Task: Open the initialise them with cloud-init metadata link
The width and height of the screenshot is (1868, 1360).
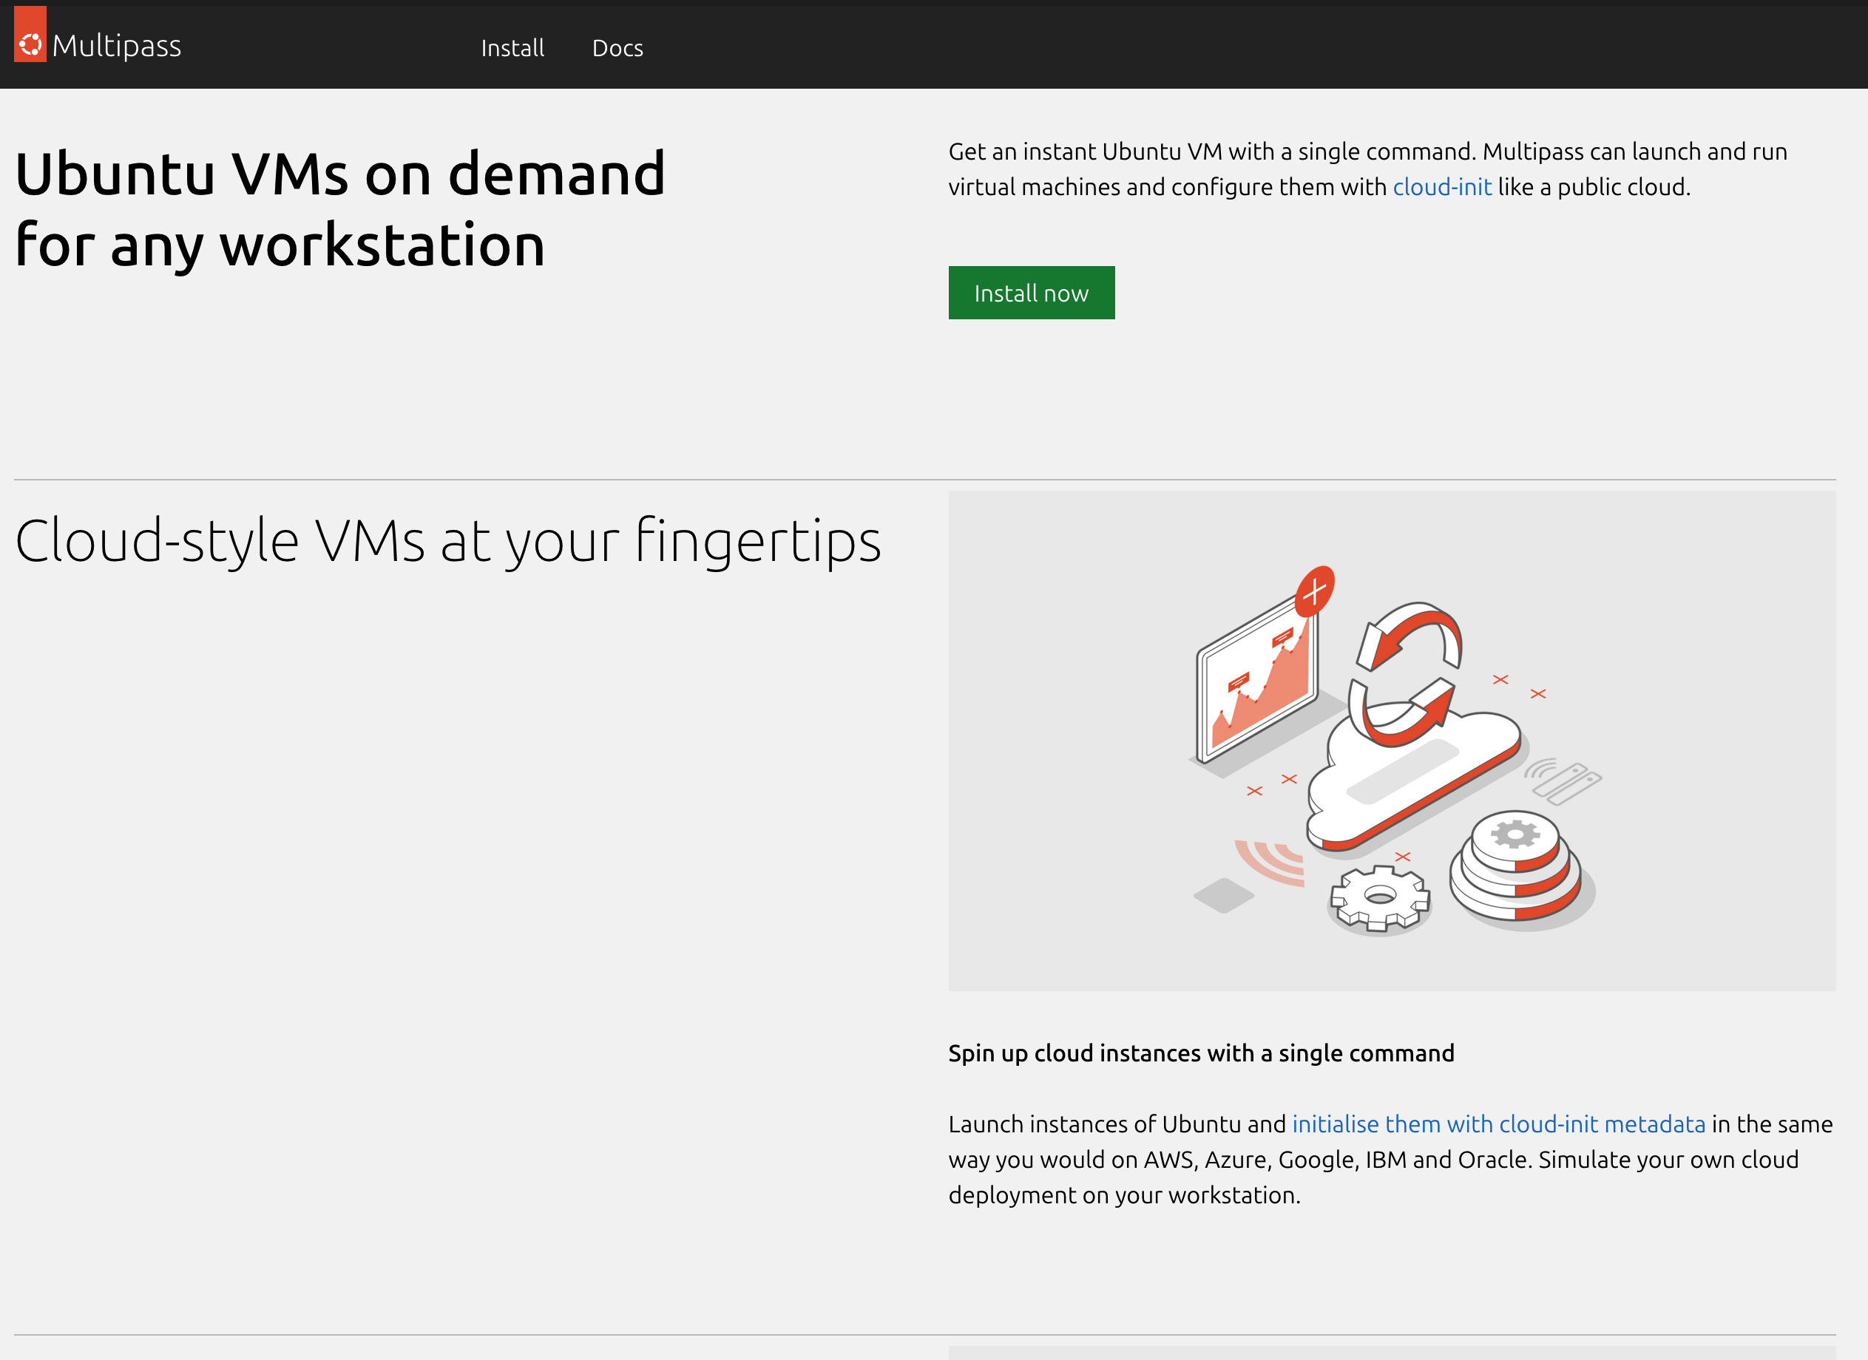Action: pos(1498,1123)
